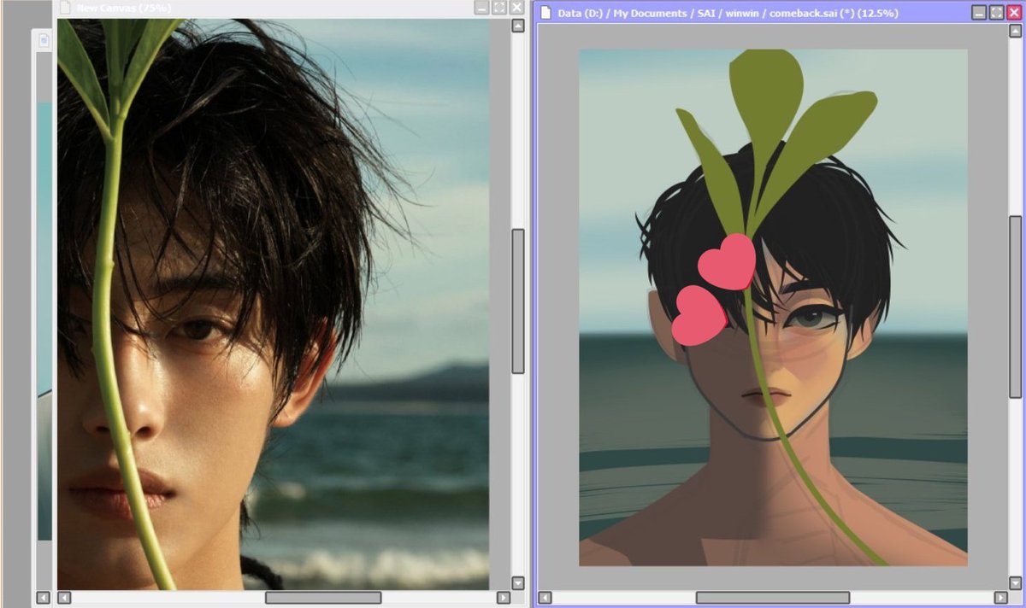This screenshot has width=1026, height=608.
Task: Minimize the New Canvas window
Action: point(481,7)
